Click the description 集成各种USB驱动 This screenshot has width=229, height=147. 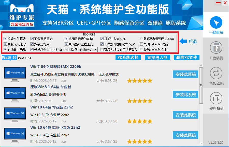pos(74,74)
